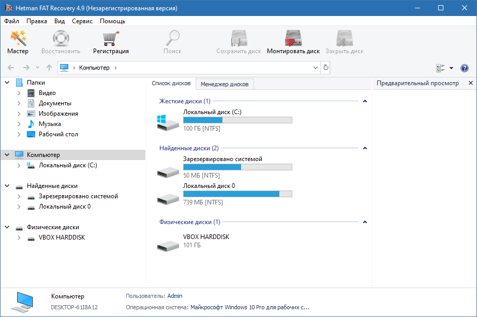
Task: Select the Зарезервировано системой drive icon in list
Action: (x=168, y=172)
